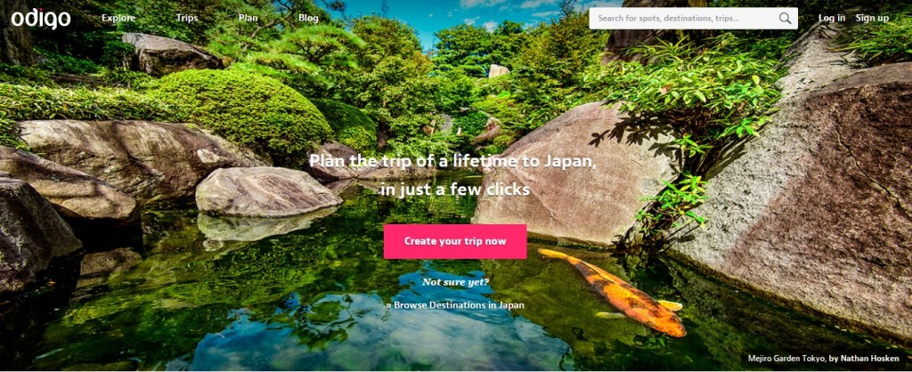The height and width of the screenshot is (372, 912).
Task: Open the Trips menu item
Action: click(187, 18)
